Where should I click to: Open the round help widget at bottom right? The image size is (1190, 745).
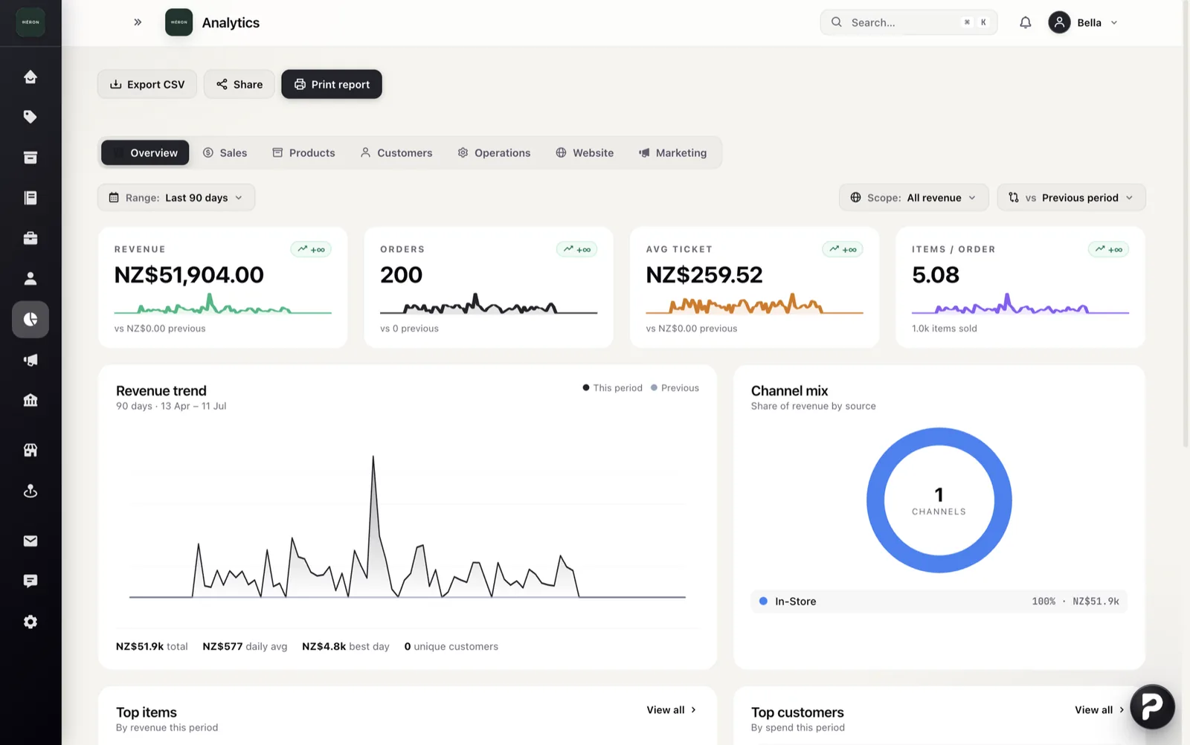tap(1152, 706)
